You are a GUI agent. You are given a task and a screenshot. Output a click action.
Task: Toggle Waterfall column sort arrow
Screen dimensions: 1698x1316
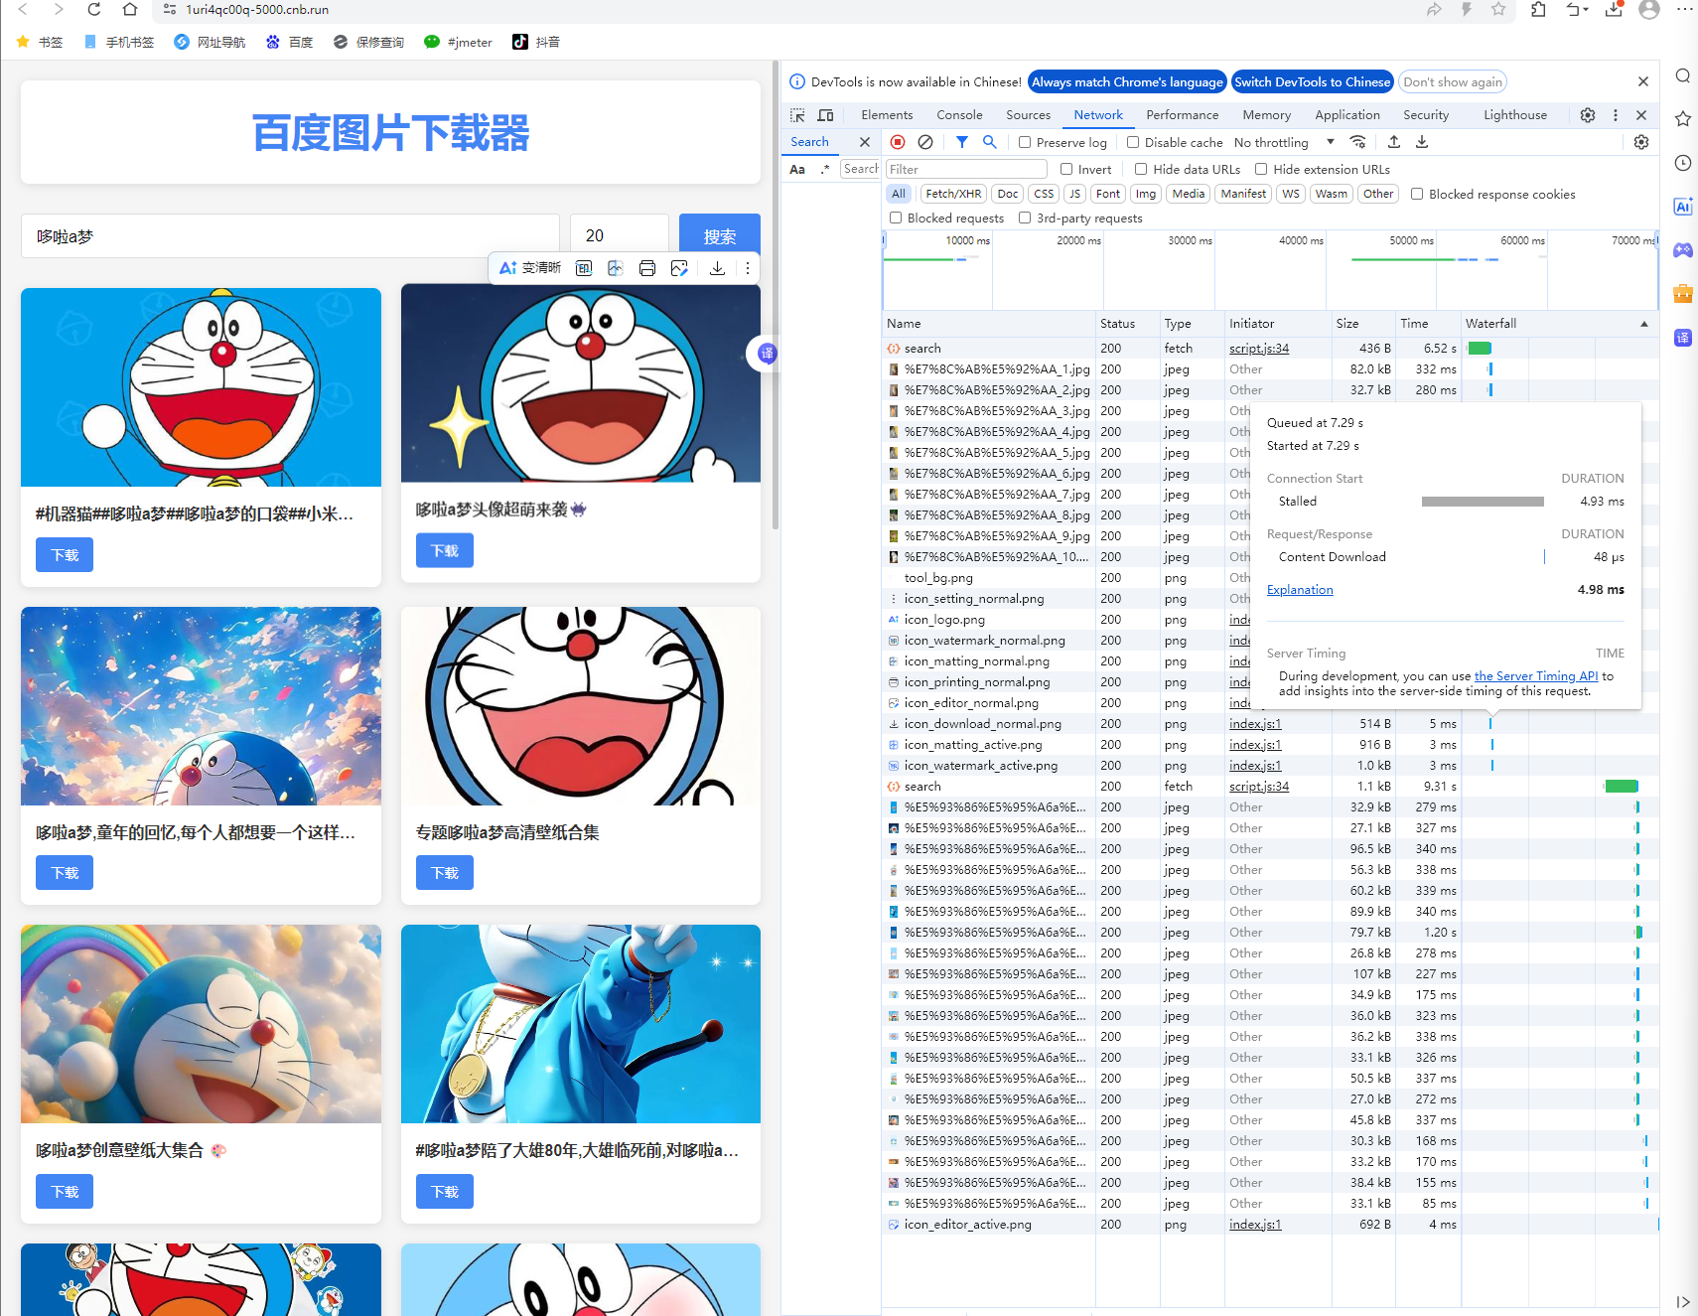click(1644, 324)
